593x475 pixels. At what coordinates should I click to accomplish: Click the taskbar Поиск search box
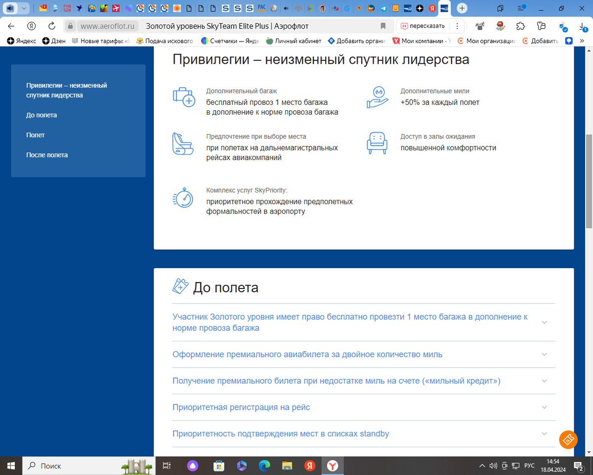[x=90, y=466]
